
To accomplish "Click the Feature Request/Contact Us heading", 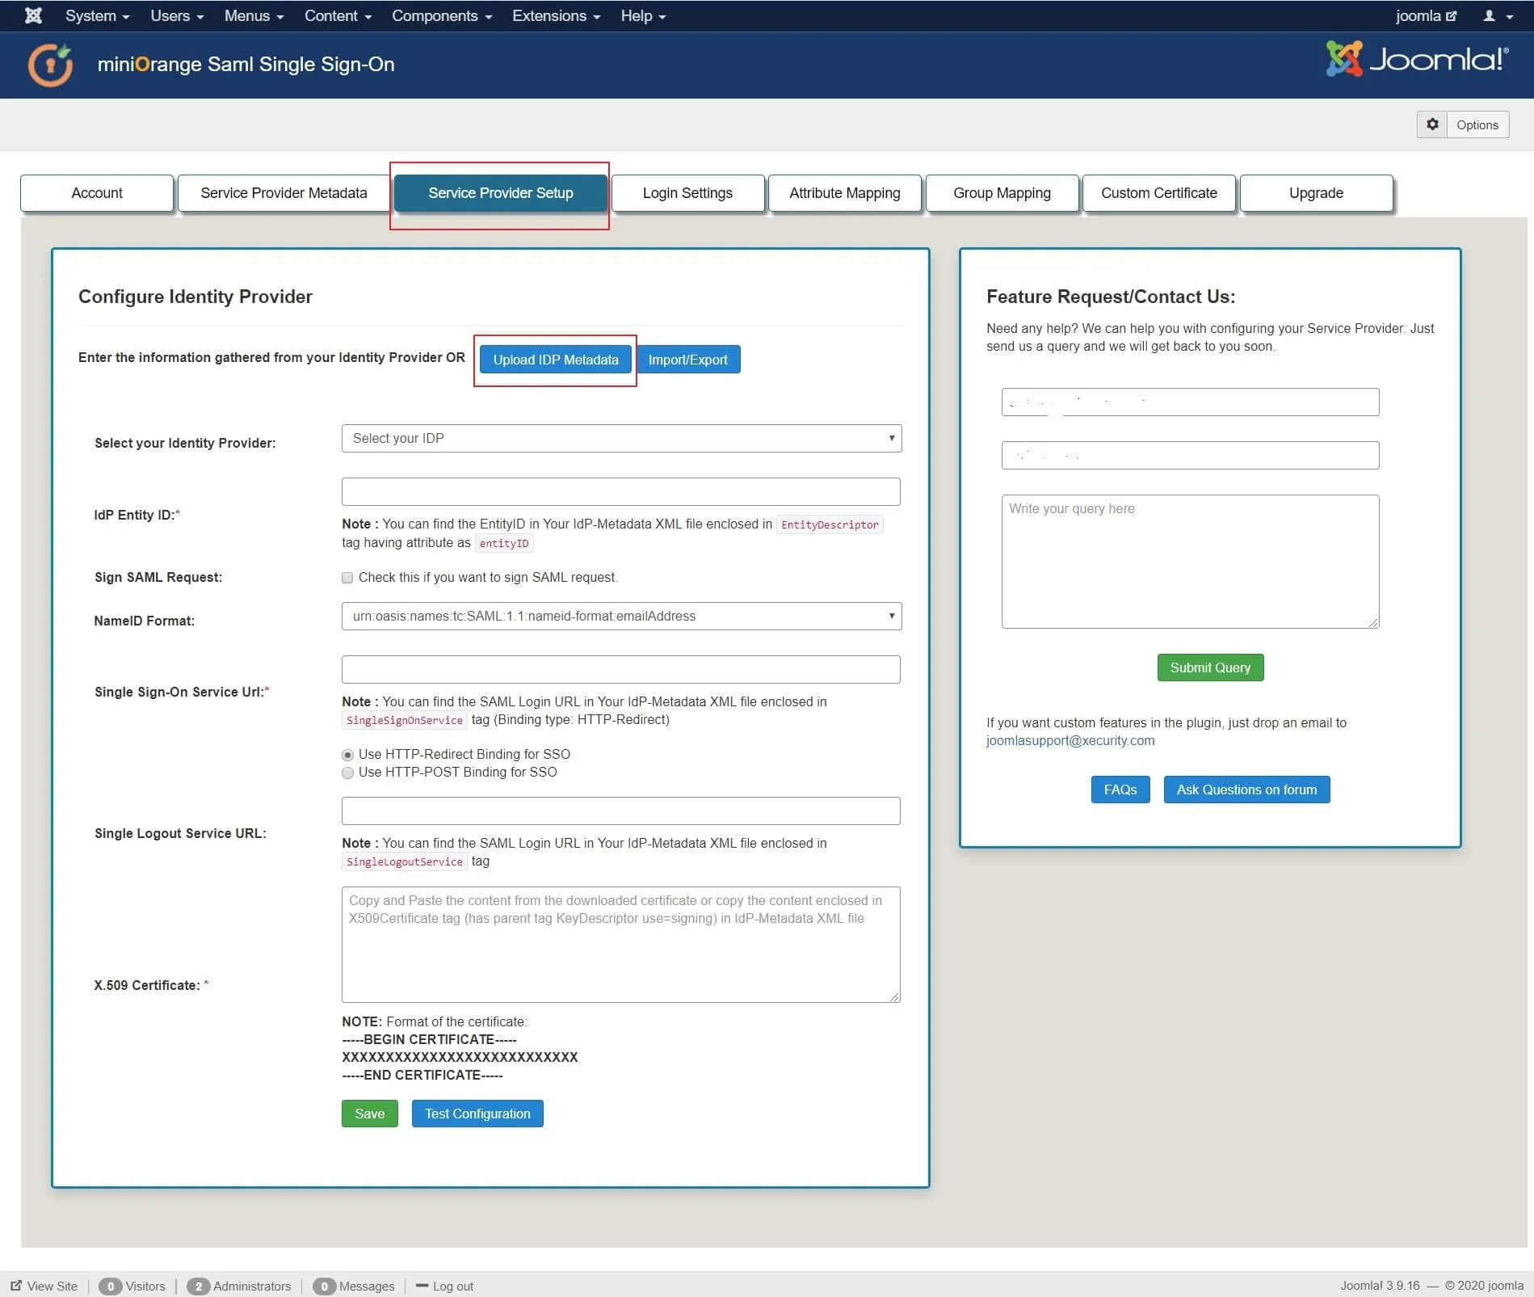I will pos(1111,297).
